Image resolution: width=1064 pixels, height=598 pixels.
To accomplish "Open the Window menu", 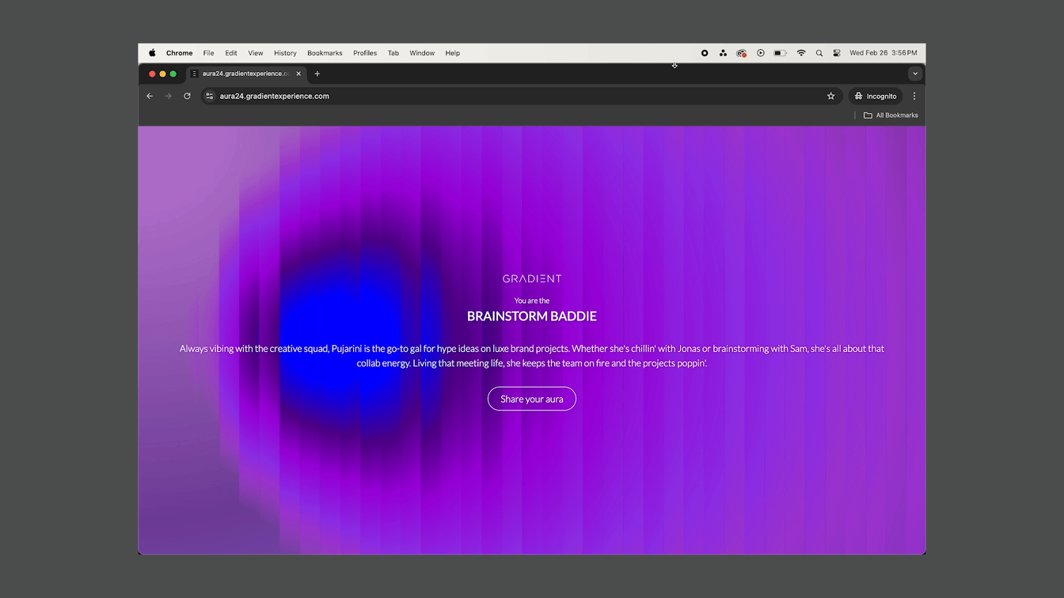I will point(422,53).
